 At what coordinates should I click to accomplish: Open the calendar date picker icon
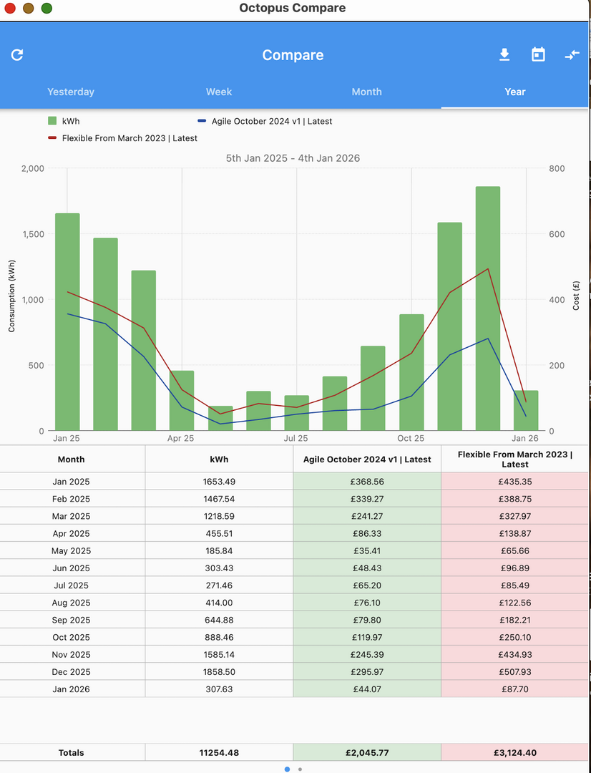click(538, 55)
